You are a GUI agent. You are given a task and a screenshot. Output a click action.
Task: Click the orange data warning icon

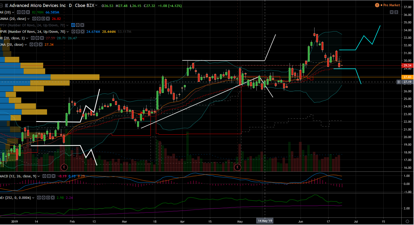[x=377, y=5]
